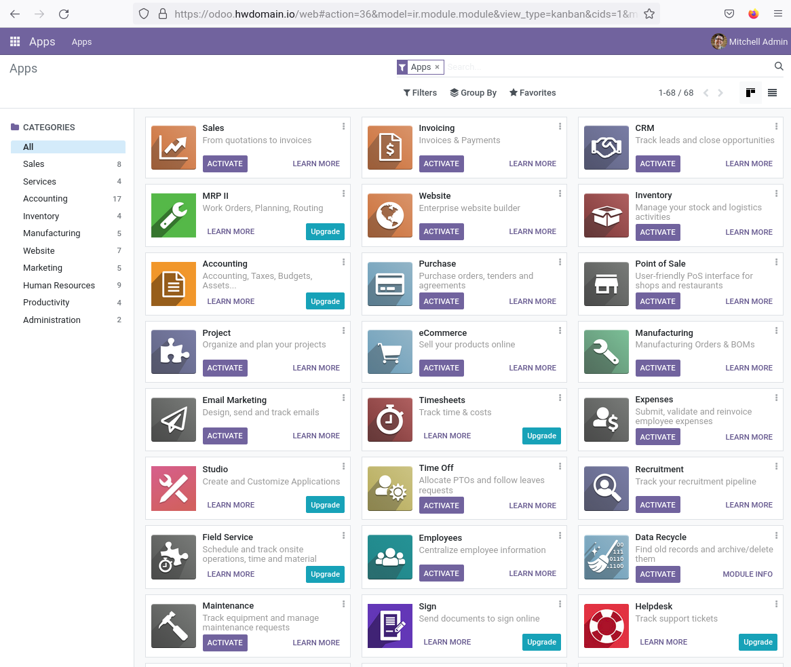
Task: Click the Studio tools app icon
Action: point(174,489)
